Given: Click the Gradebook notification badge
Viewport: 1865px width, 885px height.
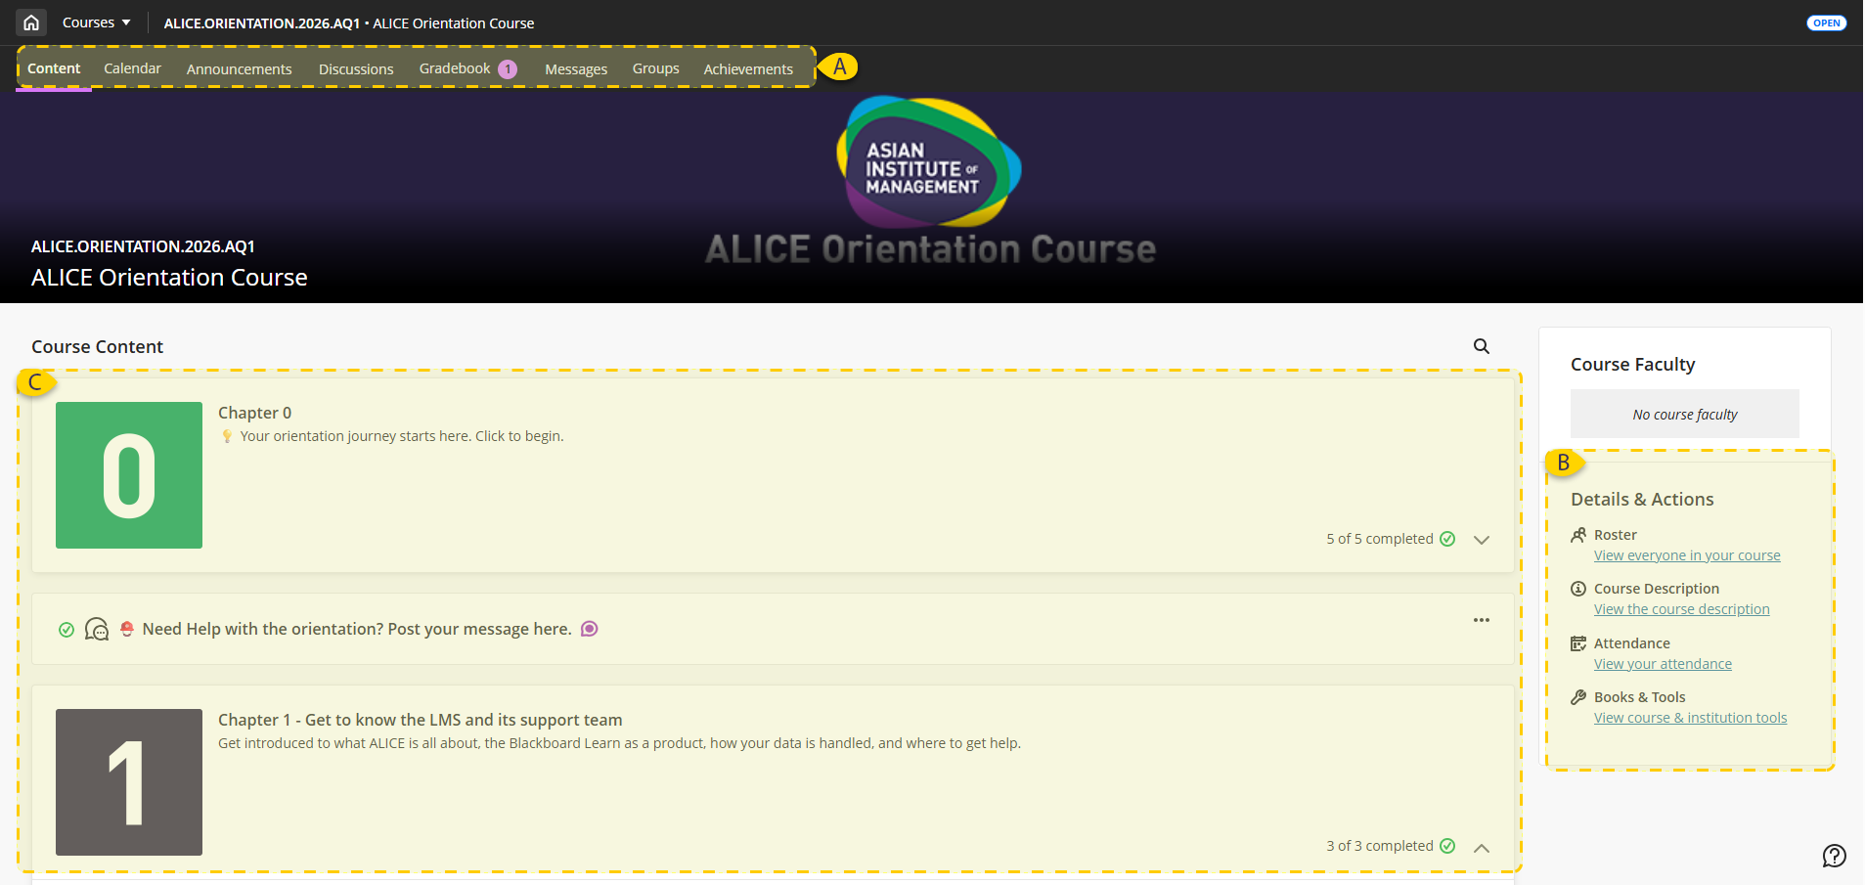Looking at the screenshot, I should click(508, 69).
